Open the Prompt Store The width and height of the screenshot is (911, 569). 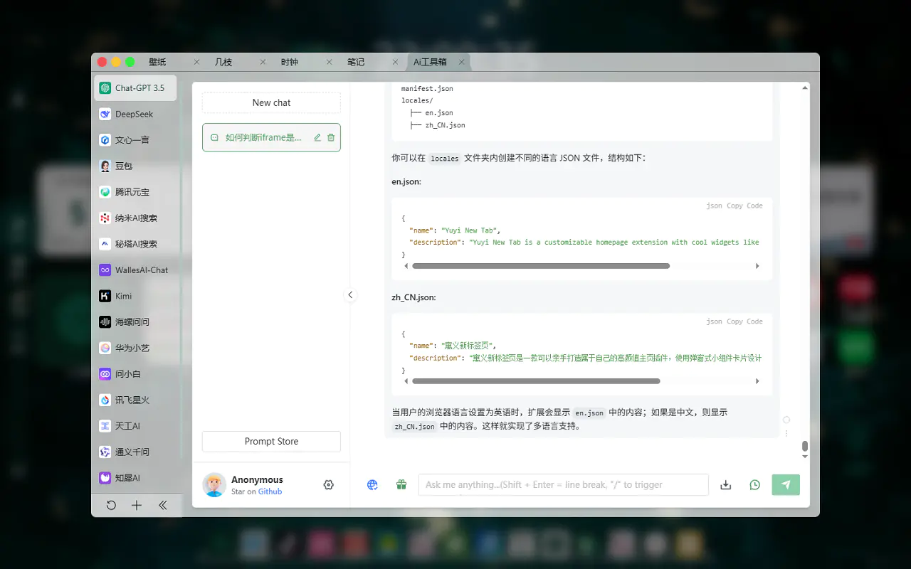coord(271,442)
